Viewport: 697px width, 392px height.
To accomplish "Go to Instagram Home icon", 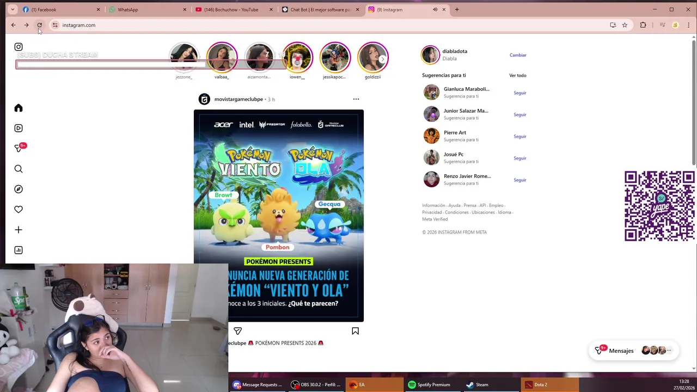I will click(19, 108).
